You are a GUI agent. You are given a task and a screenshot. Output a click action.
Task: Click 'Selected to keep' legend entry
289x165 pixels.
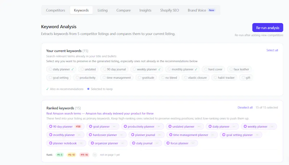click(100, 89)
